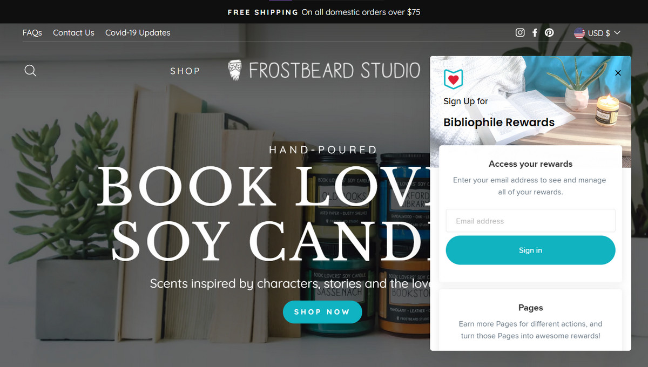Click the Frostbeard Studio title text

[334, 70]
